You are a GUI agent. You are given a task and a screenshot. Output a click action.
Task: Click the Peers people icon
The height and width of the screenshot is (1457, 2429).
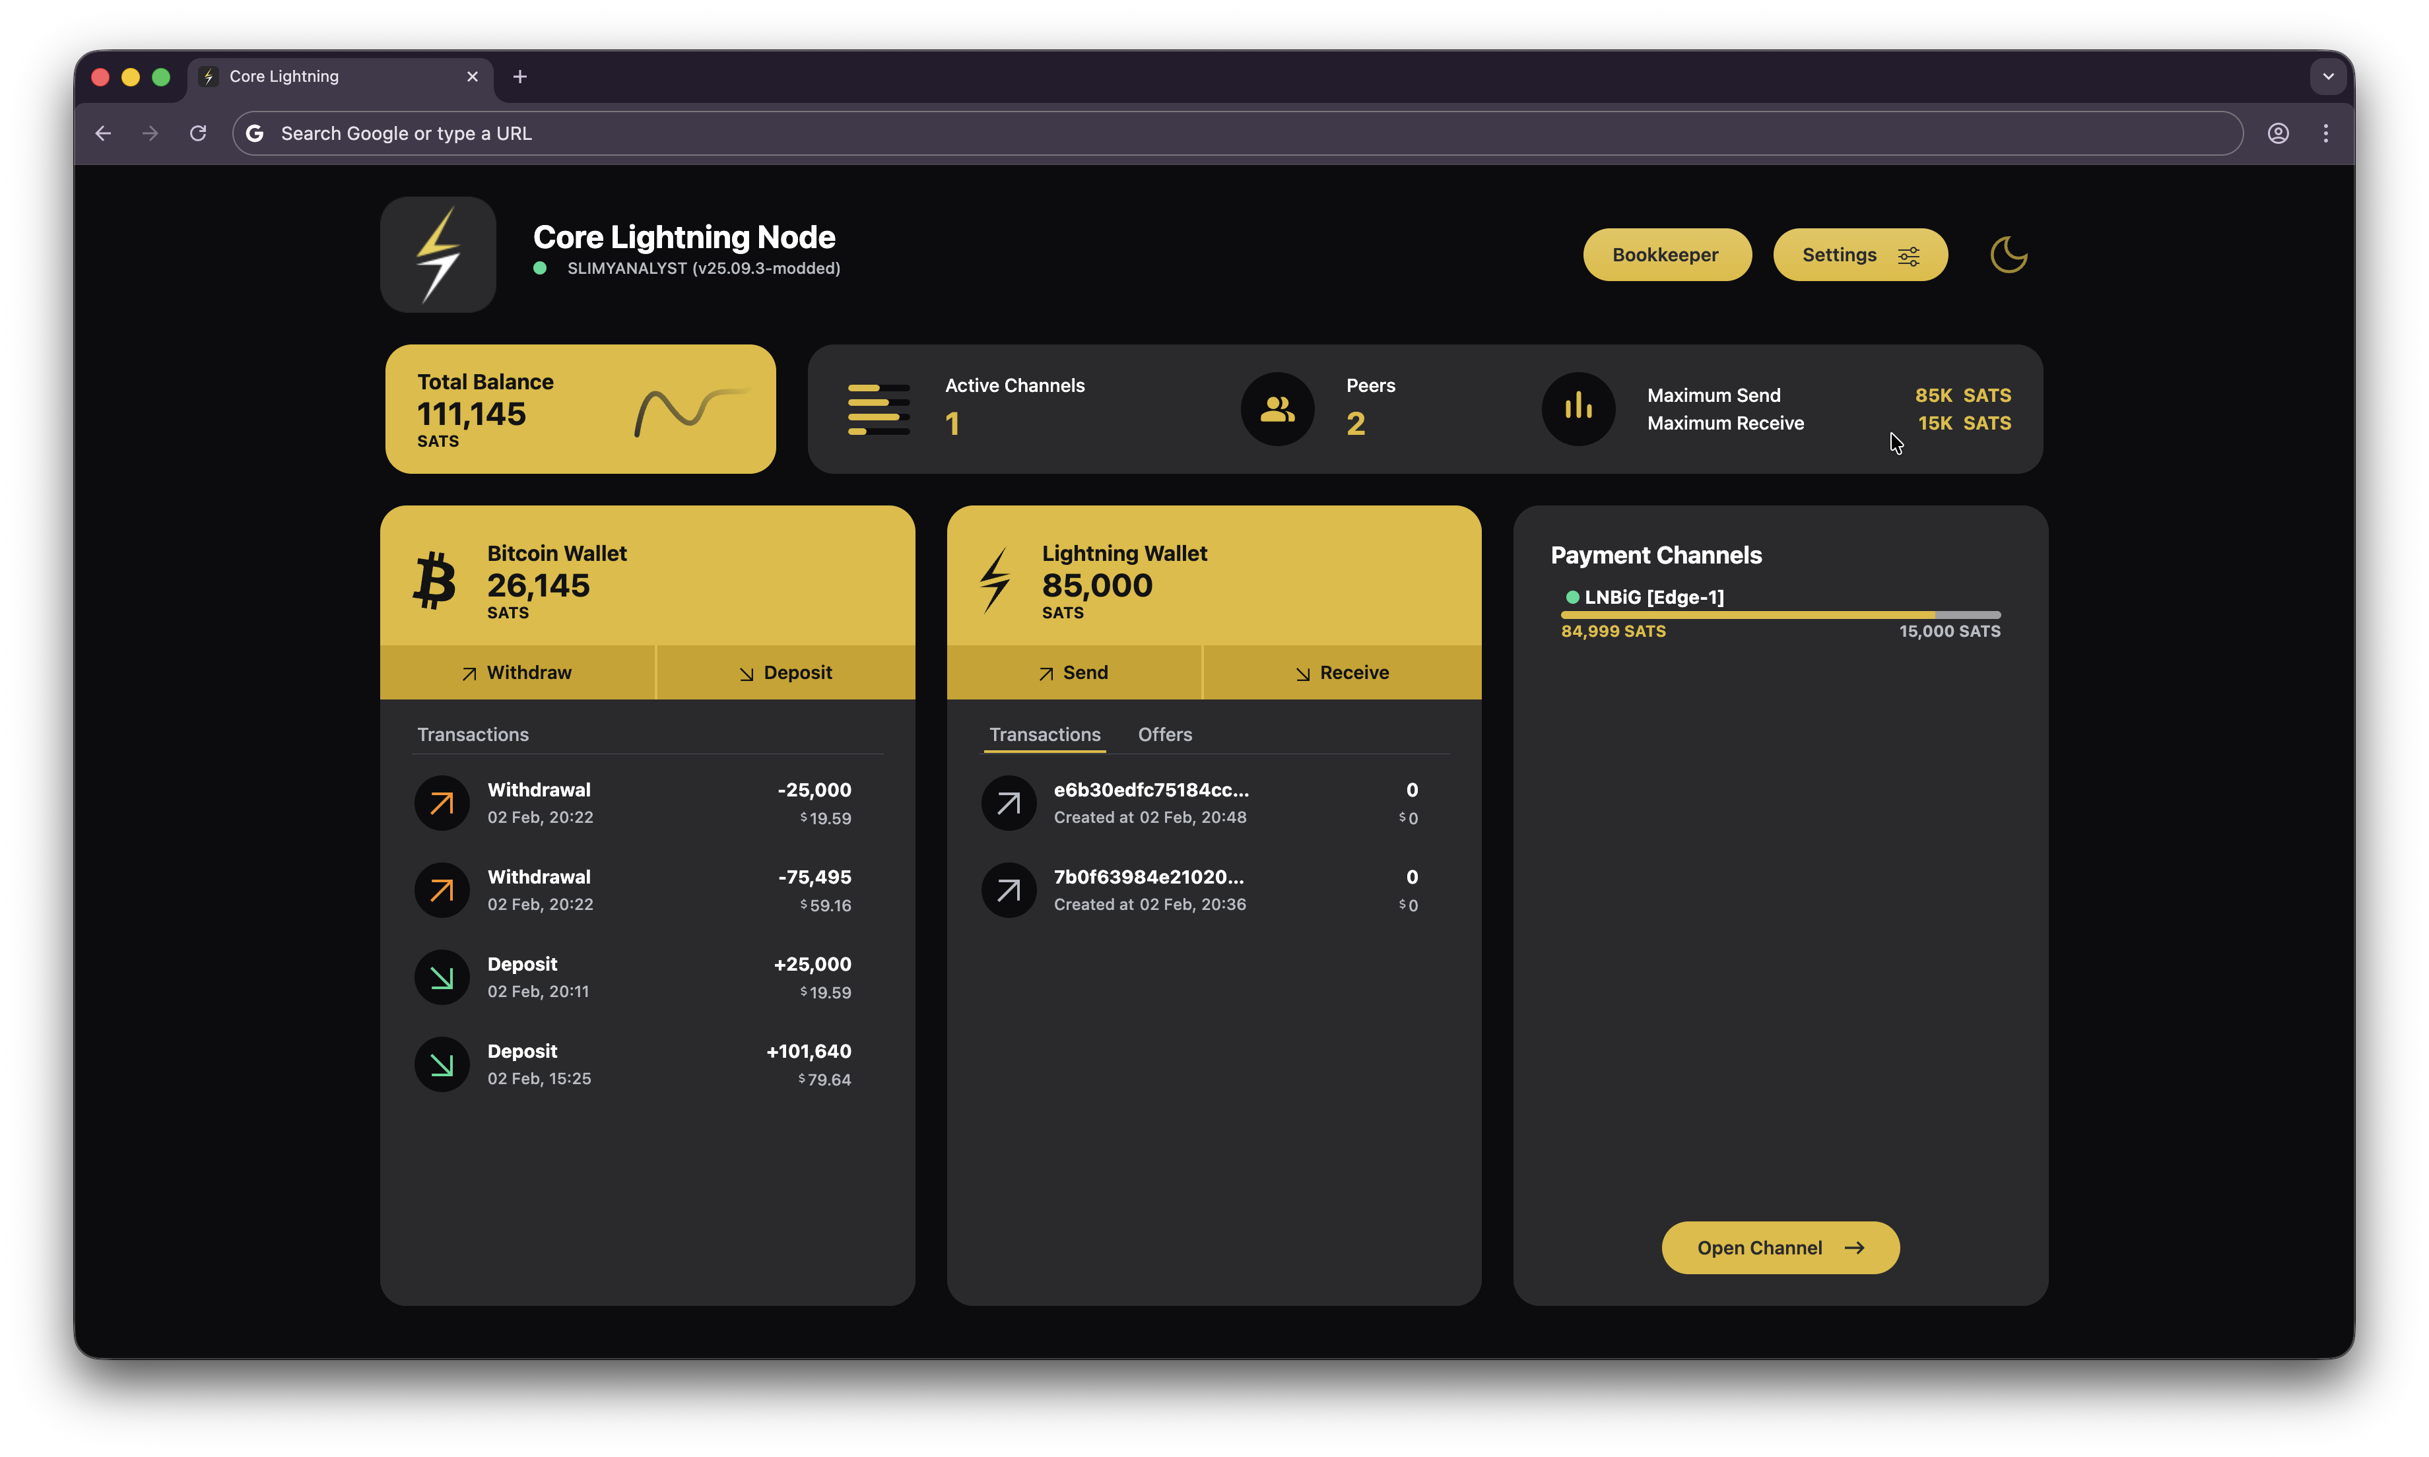(x=1277, y=408)
